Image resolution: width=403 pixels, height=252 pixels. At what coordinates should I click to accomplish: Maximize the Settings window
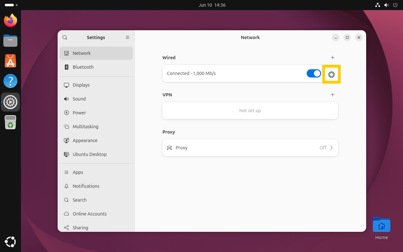(x=347, y=37)
